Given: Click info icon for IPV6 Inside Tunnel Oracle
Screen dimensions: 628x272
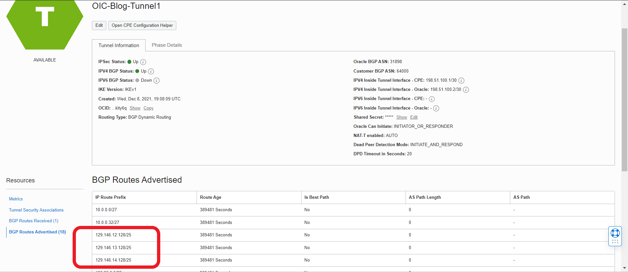Looking at the screenshot, I should pos(436,108).
